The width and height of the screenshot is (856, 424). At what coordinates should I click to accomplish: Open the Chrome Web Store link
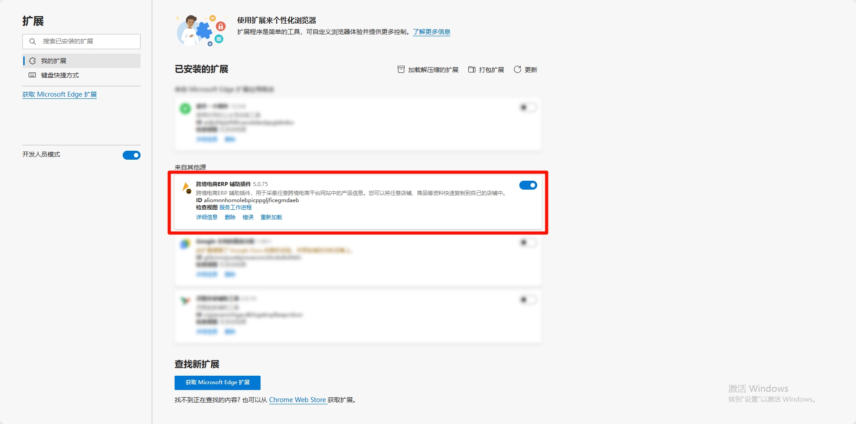pos(297,400)
